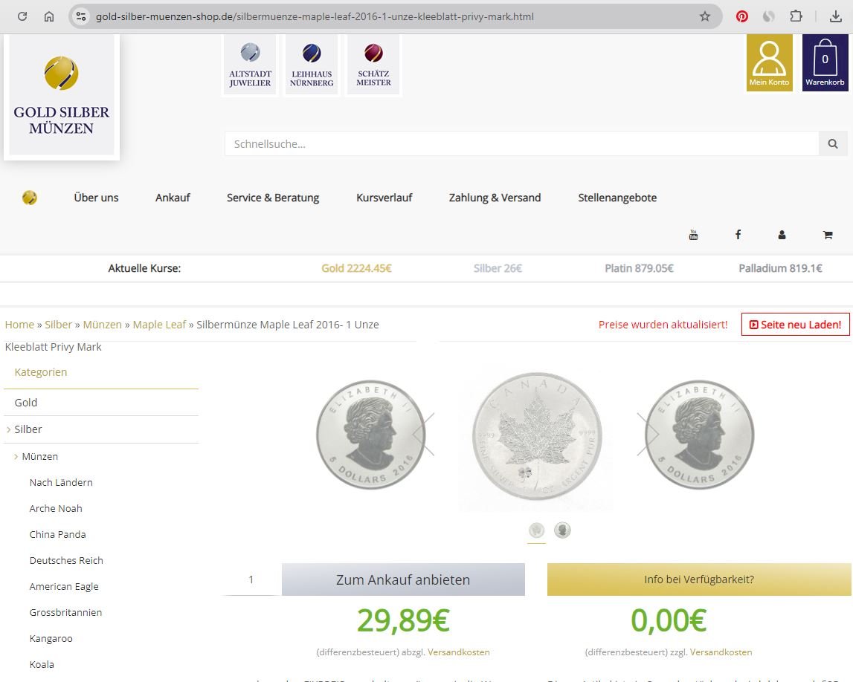Click the Schnellsuche search field
This screenshot has height=682, width=853.
click(x=521, y=144)
